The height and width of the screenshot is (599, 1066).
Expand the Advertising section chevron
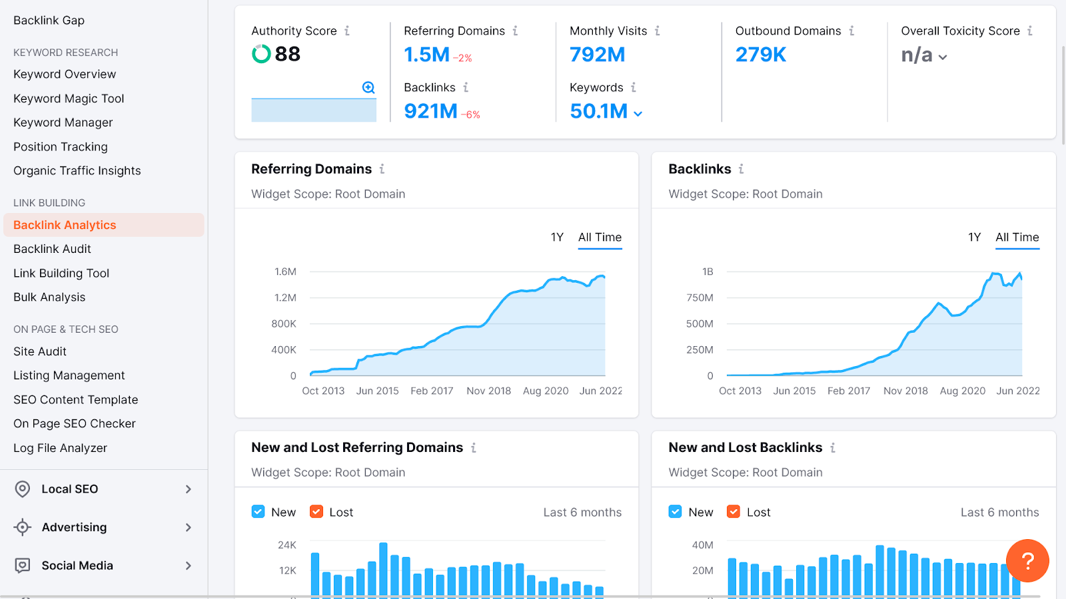point(189,527)
